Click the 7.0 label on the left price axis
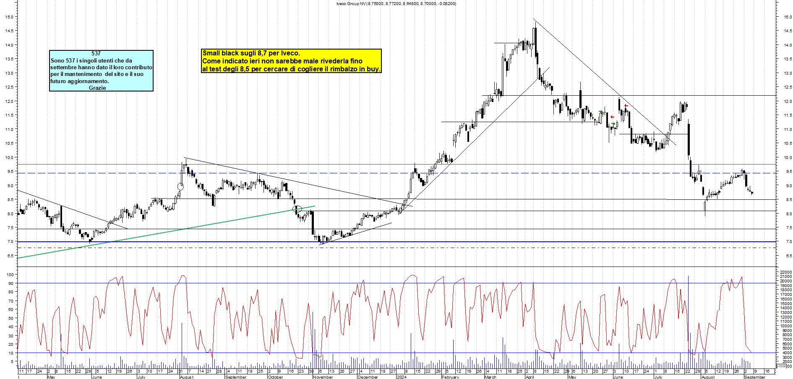The height and width of the screenshot is (379, 793). pos(10,241)
